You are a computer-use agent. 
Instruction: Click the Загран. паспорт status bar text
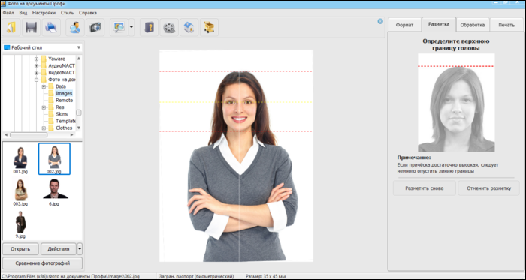197,277
